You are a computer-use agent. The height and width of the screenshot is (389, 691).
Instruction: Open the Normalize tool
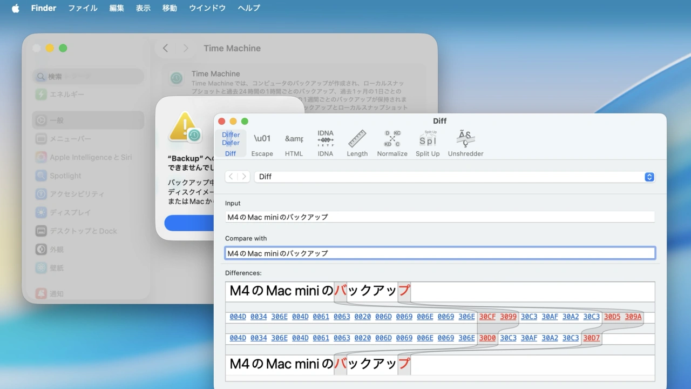pos(392,142)
